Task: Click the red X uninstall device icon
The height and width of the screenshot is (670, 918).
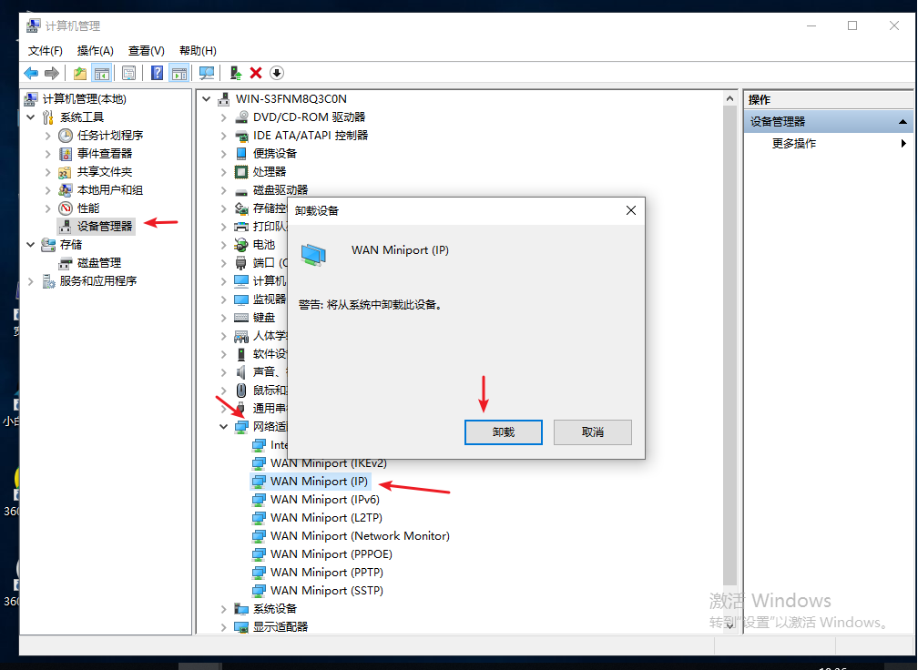Action: (x=256, y=73)
